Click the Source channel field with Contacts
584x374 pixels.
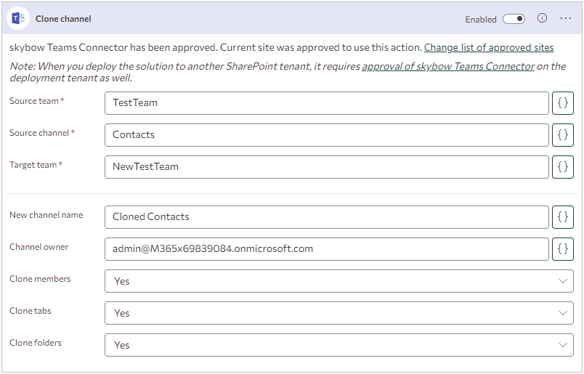click(326, 135)
